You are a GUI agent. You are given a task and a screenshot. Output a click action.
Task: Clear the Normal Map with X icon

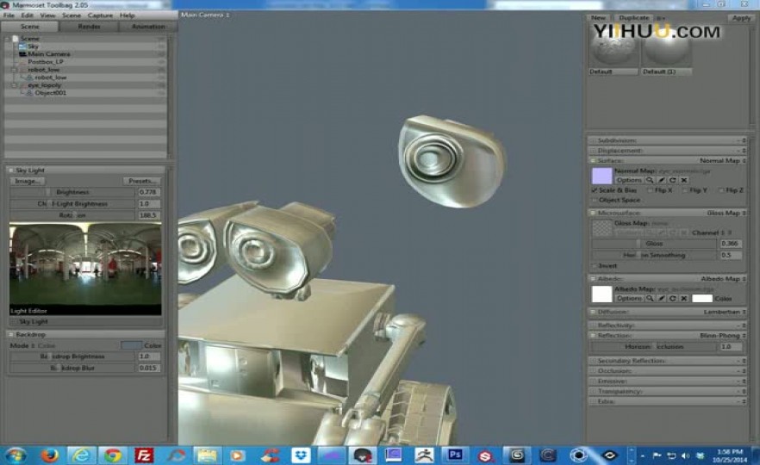(684, 180)
